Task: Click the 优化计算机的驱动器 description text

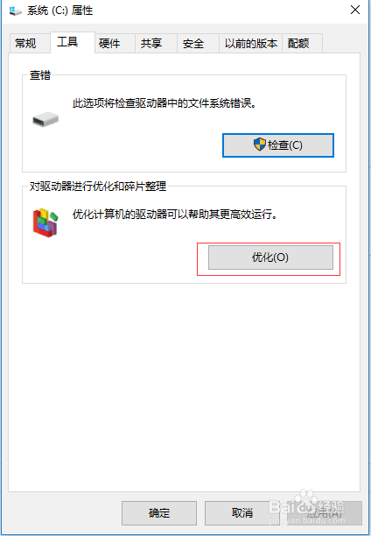Action: coord(175,215)
